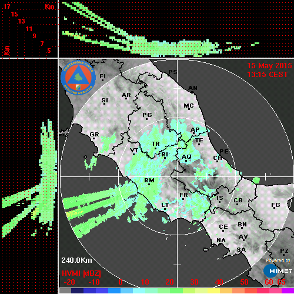Select the PG label on the map
This screenshot has height=294, width=294.
click(147, 115)
